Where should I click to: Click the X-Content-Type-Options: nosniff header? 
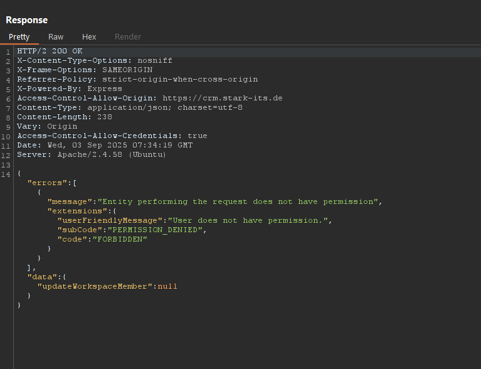95,60
